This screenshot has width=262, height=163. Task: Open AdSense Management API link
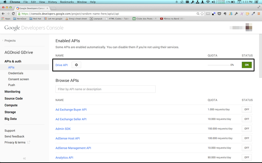pos(73,148)
